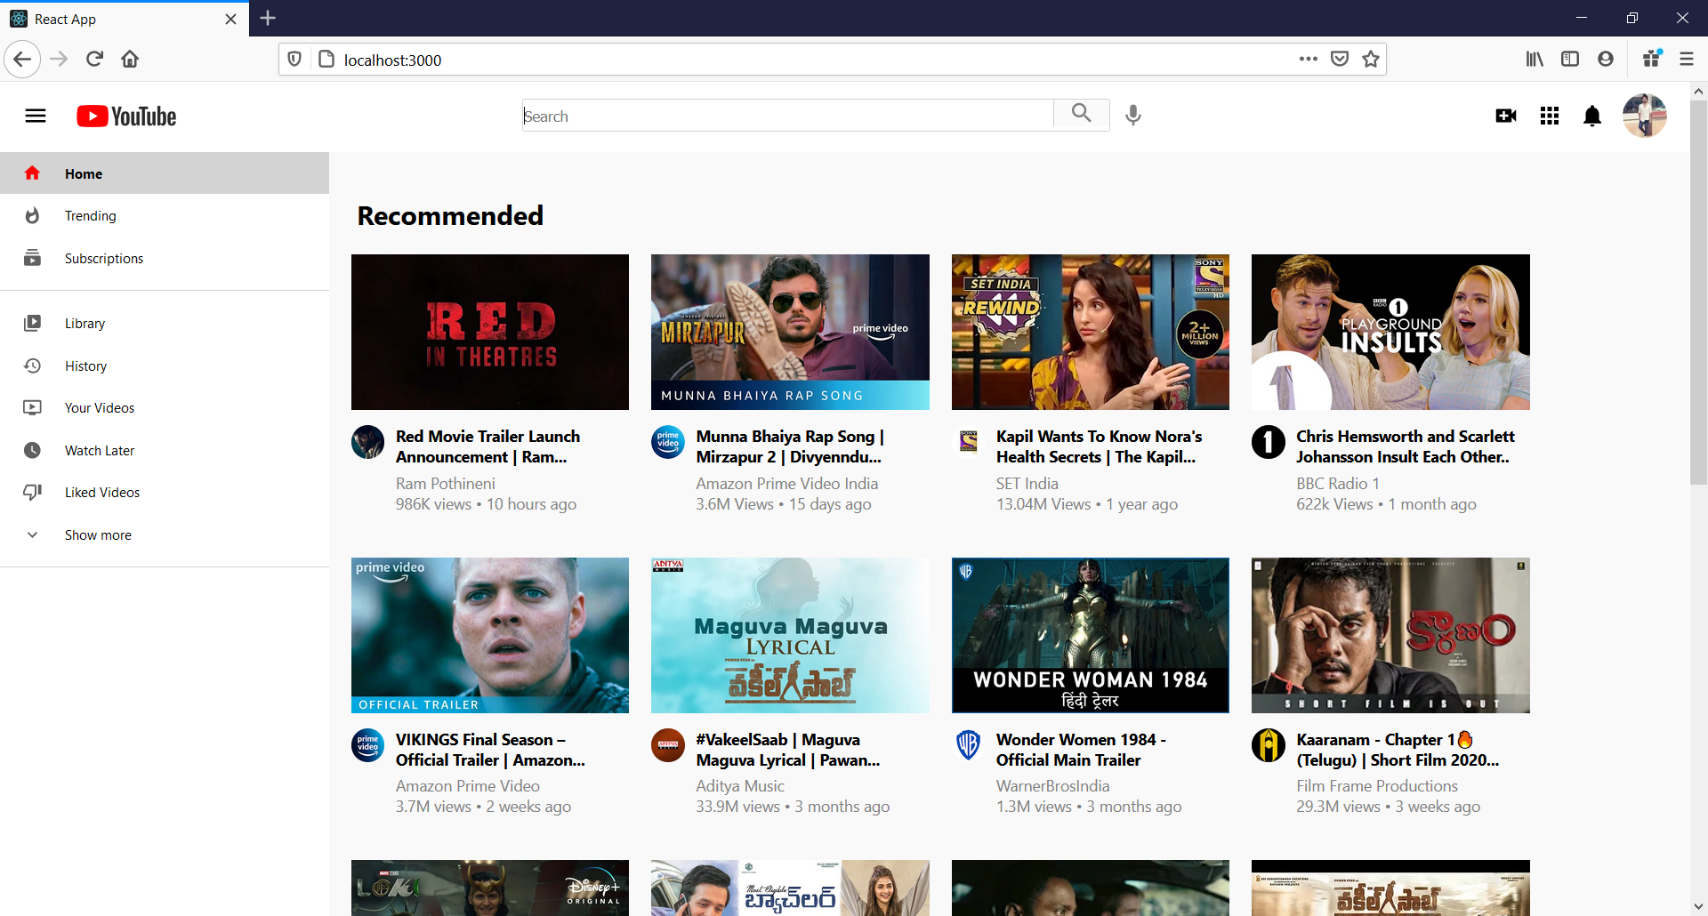The height and width of the screenshot is (916, 1708).
Task: Open the Firefox application menu
Action: pyautogui.click(x=1686, y=60)
